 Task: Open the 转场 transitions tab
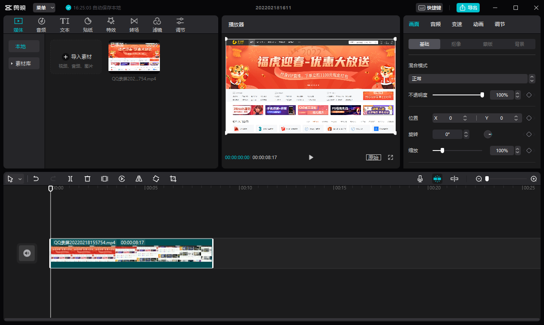pos(134,25)
